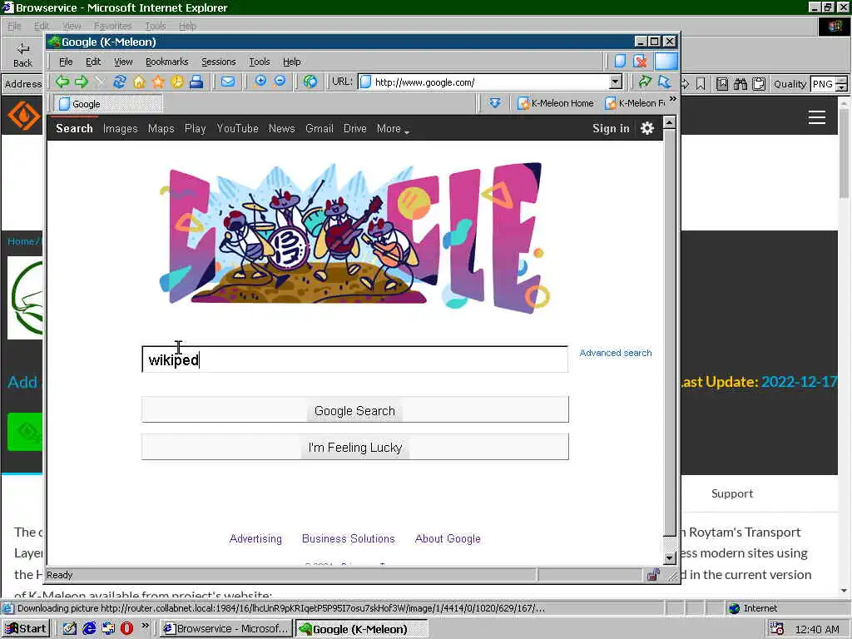Viewport: 852px width, 639px height.
Task: Open the Windows Start button
Action: click(x=26, y=629)
